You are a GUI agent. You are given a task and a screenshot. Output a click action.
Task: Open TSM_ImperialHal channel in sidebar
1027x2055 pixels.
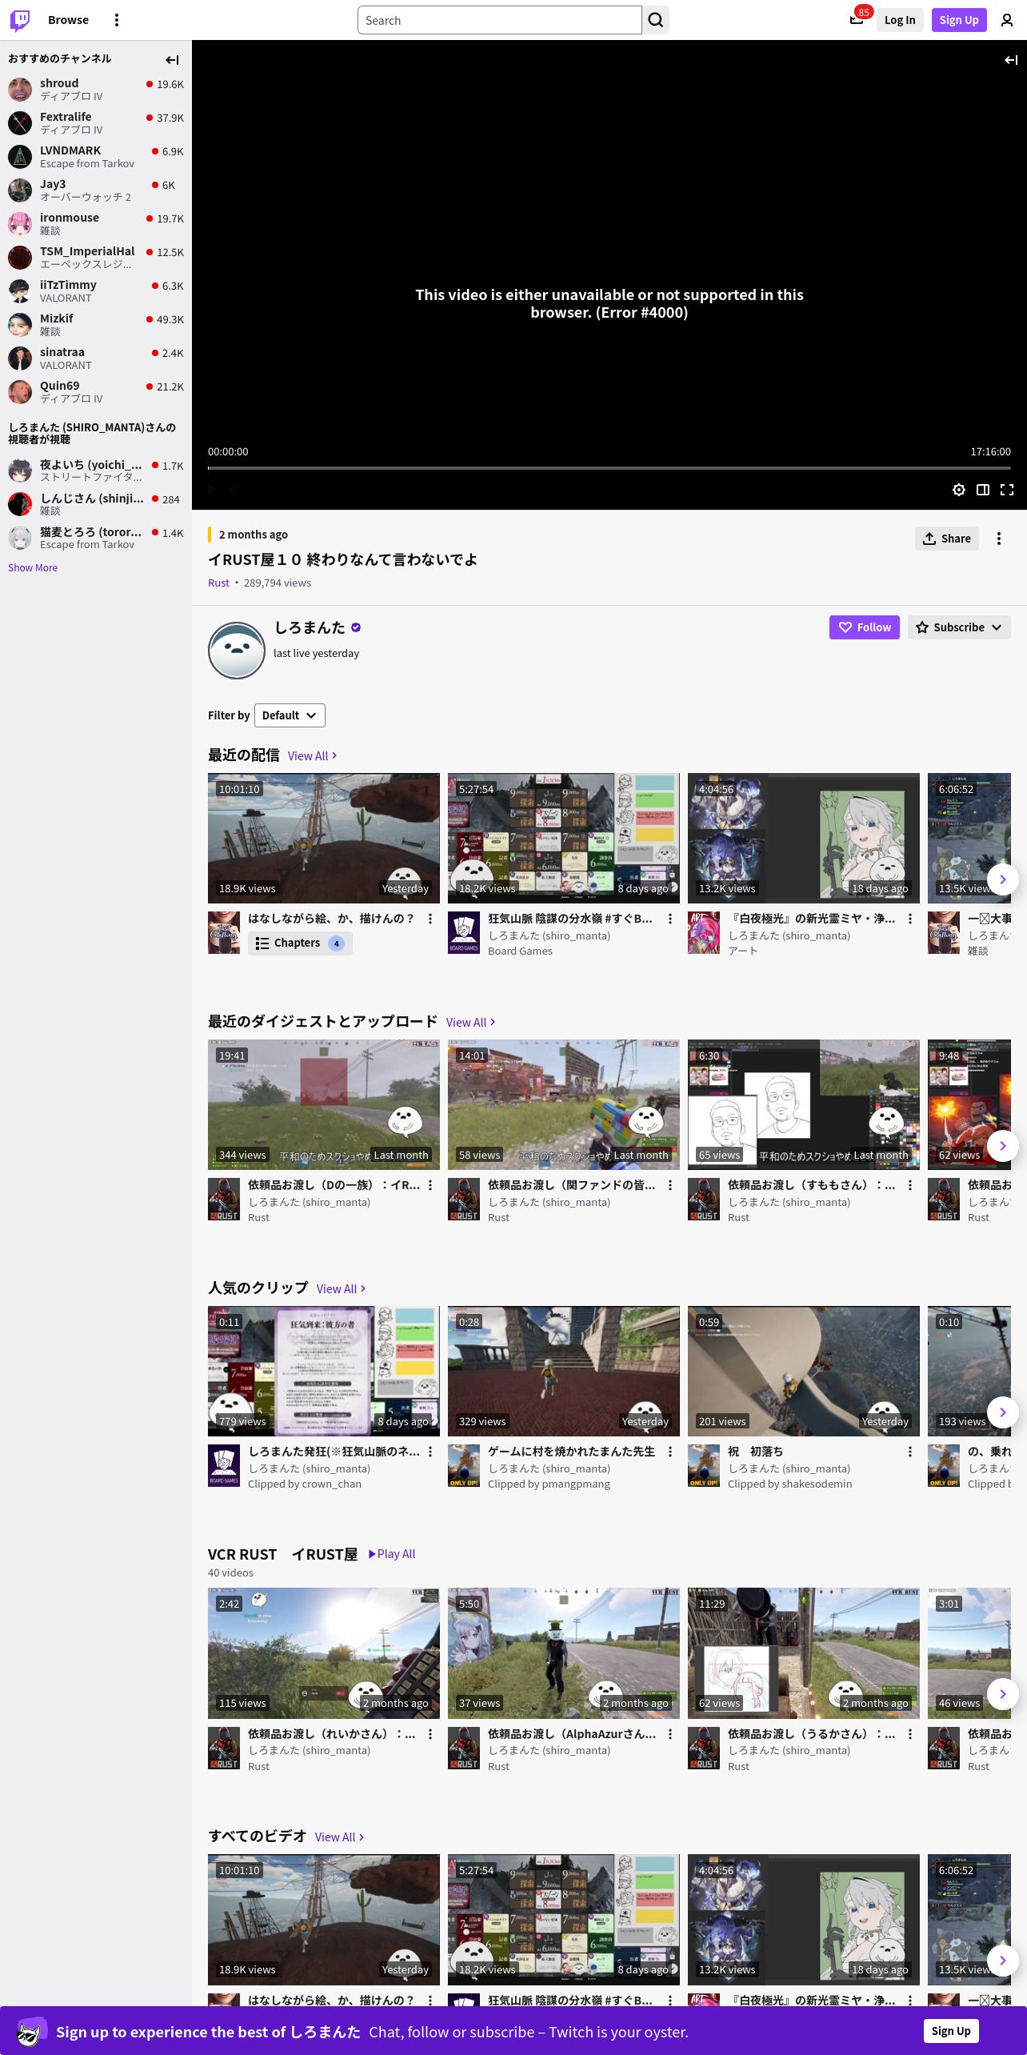[96, 257]
